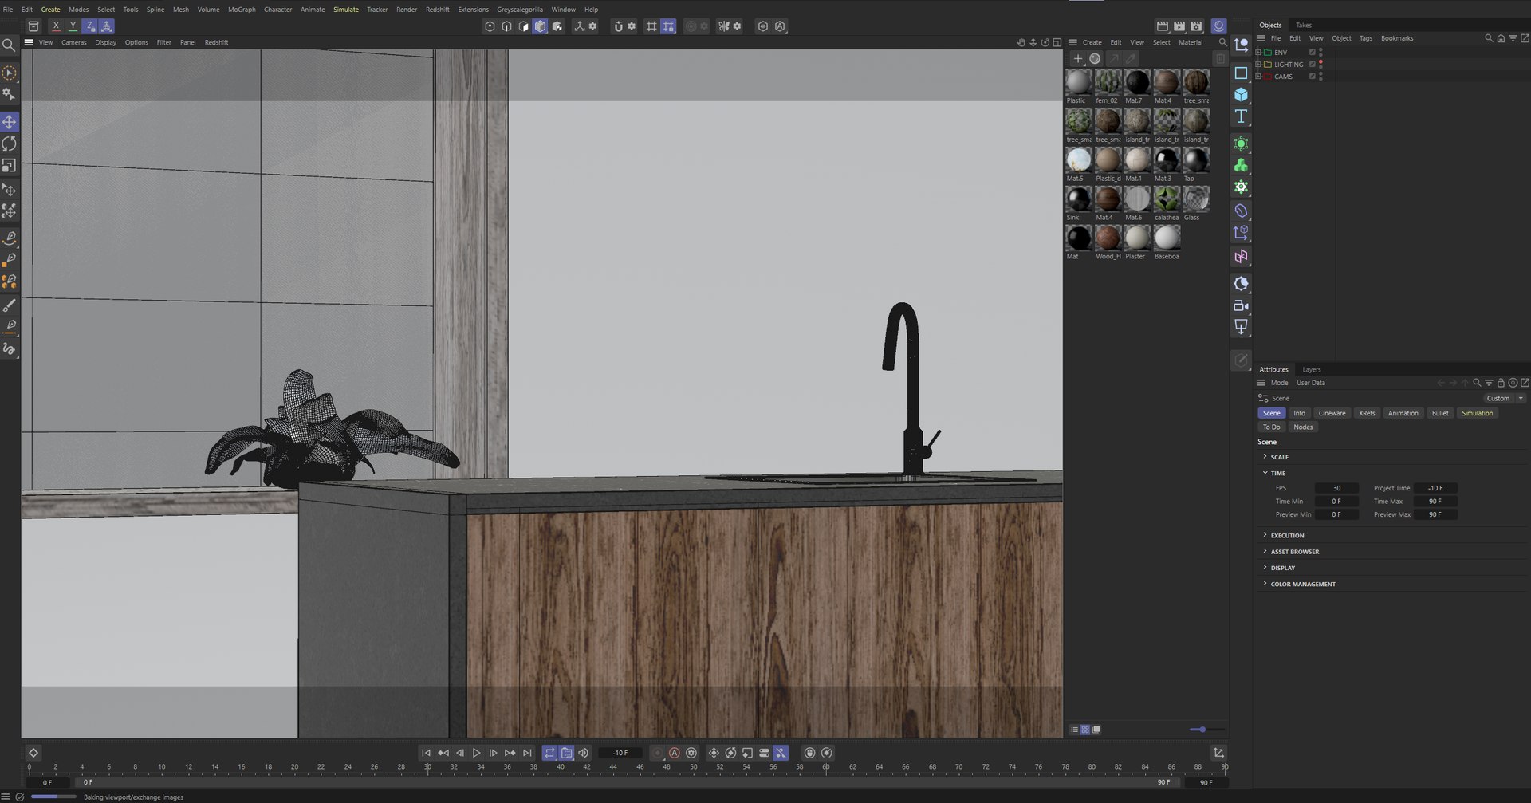1531x803 pixels.
Task: Toggle X-axis lock
Action: pyautogui.click(x=56, y=26)
